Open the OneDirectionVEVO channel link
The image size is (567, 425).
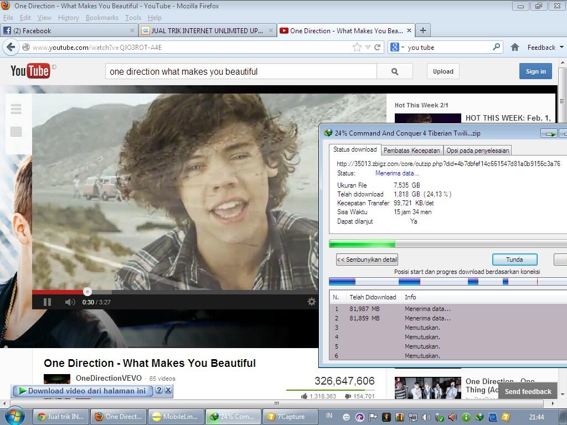point(109,378)
